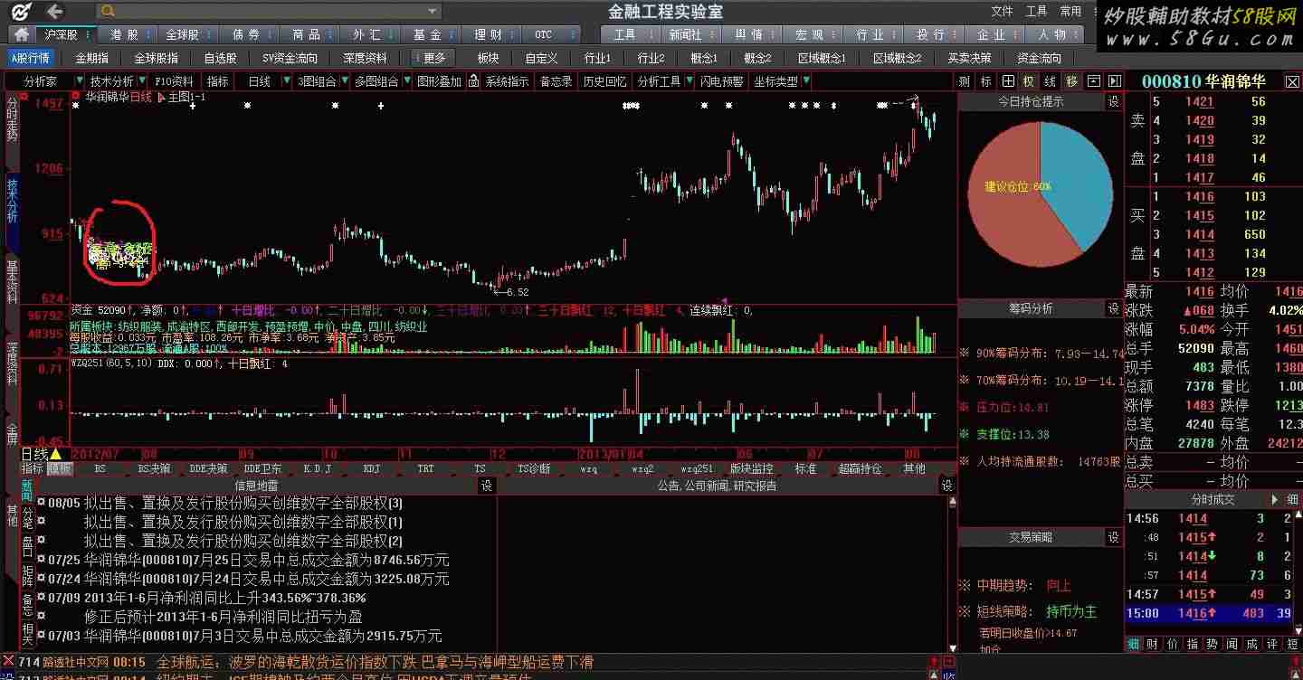Select the 基本资料 side tab
Screen dimensions: 1303x680
pos(12,280)
